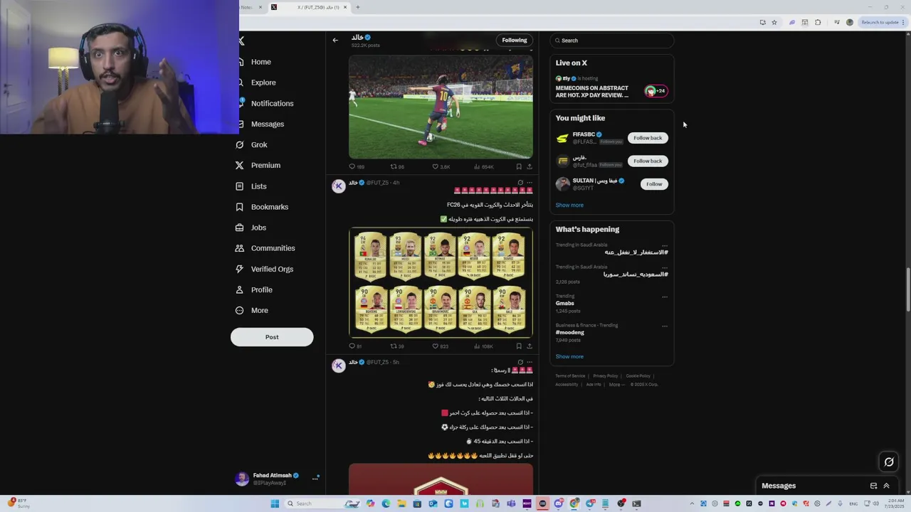Bookmark this page with star icon
Image resolution: width=911 pixels, height=512 pixels.
click(774, 22)
